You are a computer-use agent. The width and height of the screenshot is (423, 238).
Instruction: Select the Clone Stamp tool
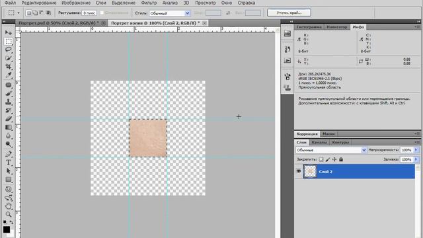(9, 102)
